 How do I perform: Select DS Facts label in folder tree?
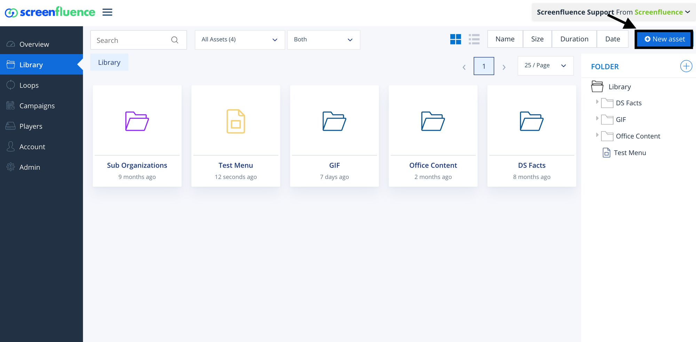click(628, 103)
